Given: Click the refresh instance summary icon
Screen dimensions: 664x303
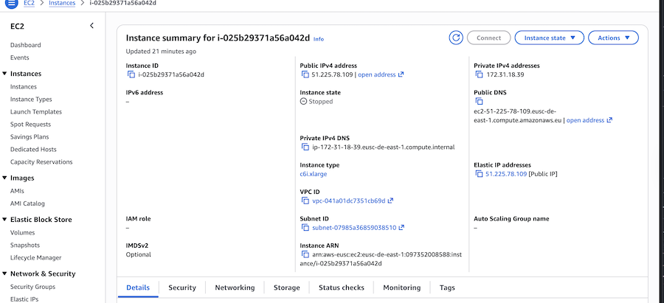Looking at the screenshot, I should 456,38.
